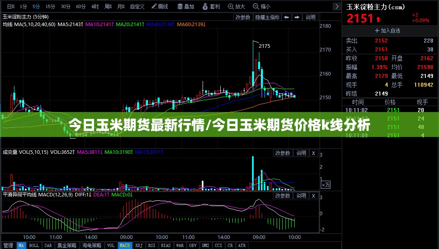Click the 均价 value 21598

[425, 67]
